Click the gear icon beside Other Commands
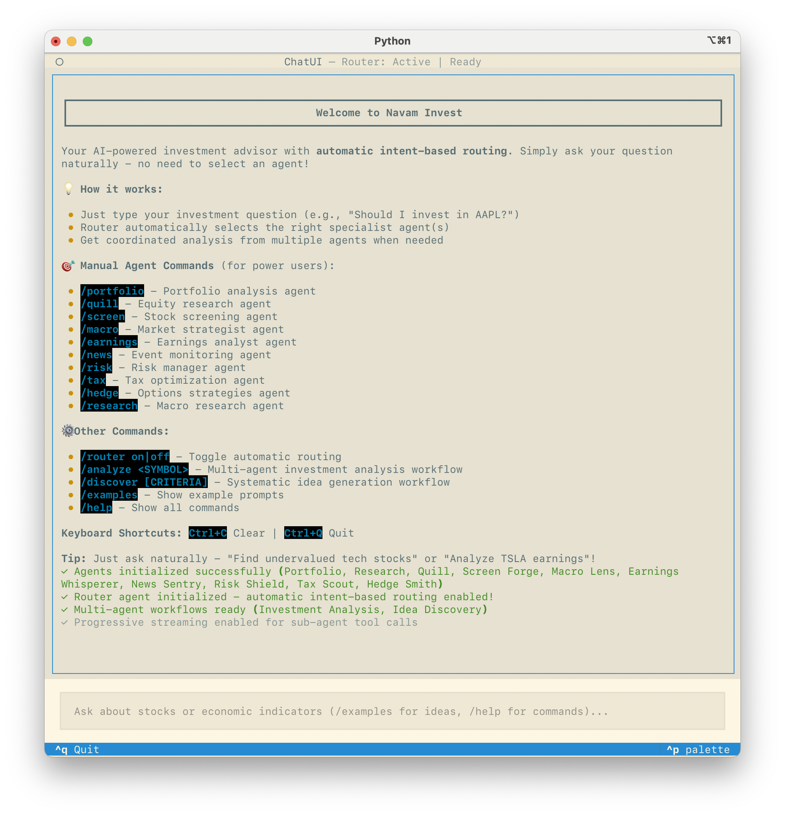Screen dimensions: 785x816 point(68,431)
